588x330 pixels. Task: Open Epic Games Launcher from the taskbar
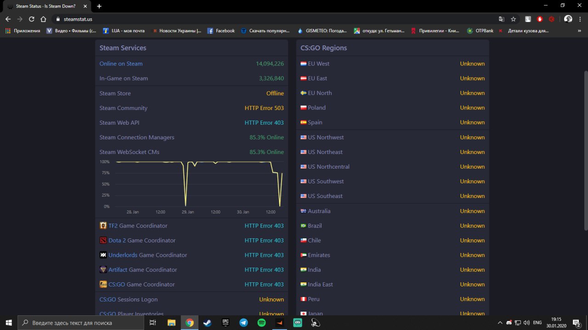[x=226, y=323]
